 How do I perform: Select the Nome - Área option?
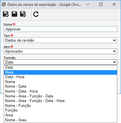click(x=61, y=120)
